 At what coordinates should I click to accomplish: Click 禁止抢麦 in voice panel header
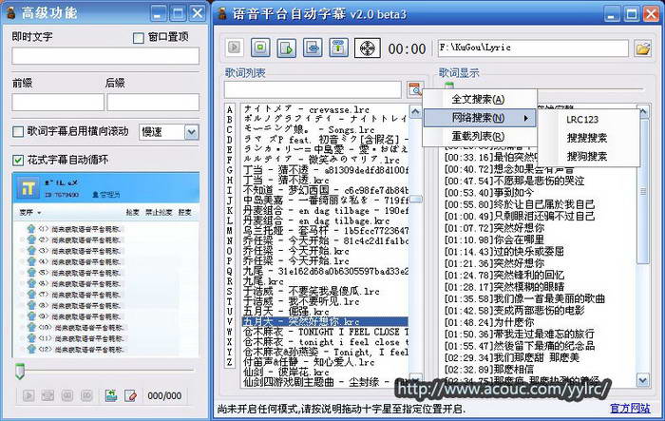159,212
